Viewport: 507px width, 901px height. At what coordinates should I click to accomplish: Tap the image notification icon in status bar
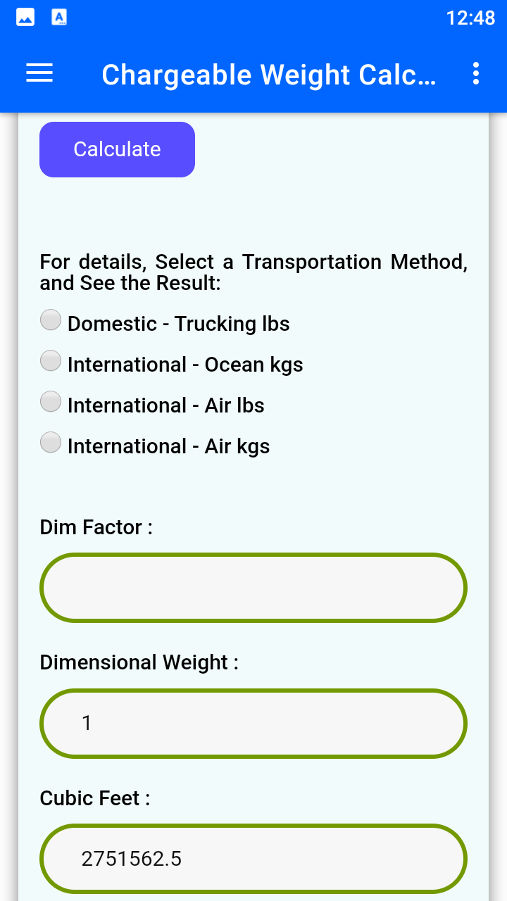coord(25,16)
